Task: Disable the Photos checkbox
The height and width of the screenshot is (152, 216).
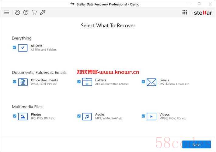Action: tap(15, 116)
